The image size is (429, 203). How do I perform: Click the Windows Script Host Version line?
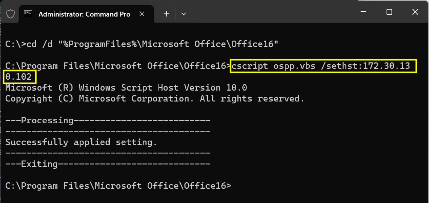coord(126,88)
